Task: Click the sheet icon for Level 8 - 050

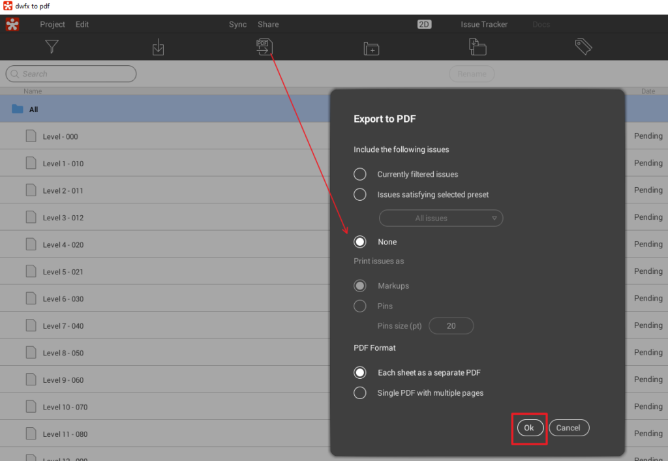Action: coord(31,353)
